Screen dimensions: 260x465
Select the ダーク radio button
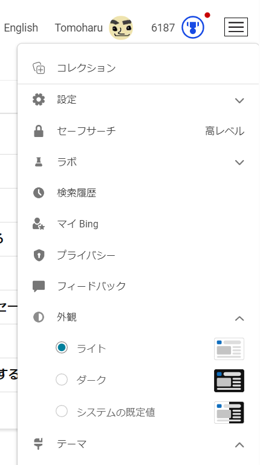click(x=62, y=380)
